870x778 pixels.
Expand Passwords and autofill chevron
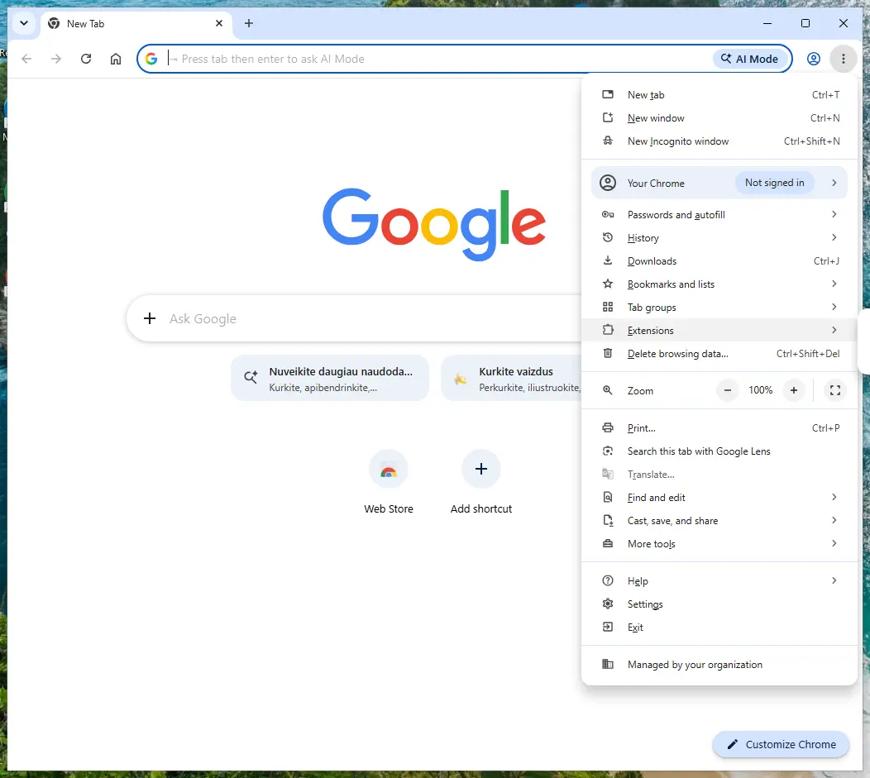(834, 214)
